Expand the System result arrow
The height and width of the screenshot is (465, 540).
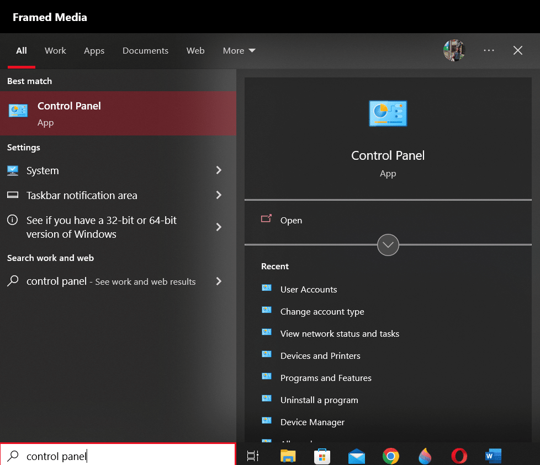click(218, 170)
